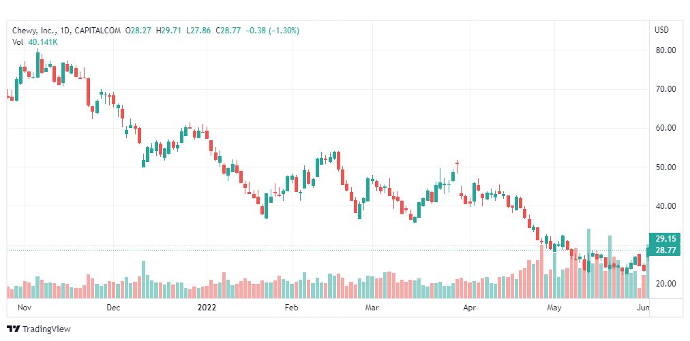Screen dimensions: 690x341
Task: Click the 29.15 price label on axis
Action: pos(665,240)
